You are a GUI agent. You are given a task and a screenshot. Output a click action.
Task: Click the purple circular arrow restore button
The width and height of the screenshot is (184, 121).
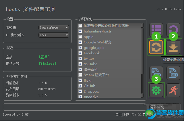tap(173, 30)
